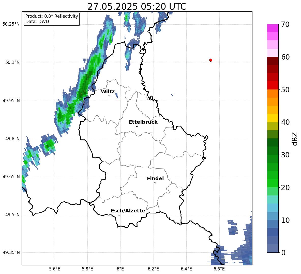Click the Ettelbruck station cross marker
The height and width of the screenshot is (274, 301).
(137, 126)
